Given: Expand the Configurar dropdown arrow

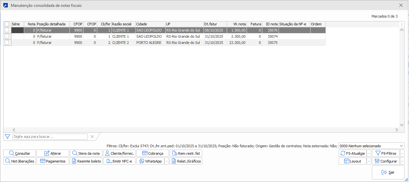Looking at the screenshot, I should (x=402, y=161).
